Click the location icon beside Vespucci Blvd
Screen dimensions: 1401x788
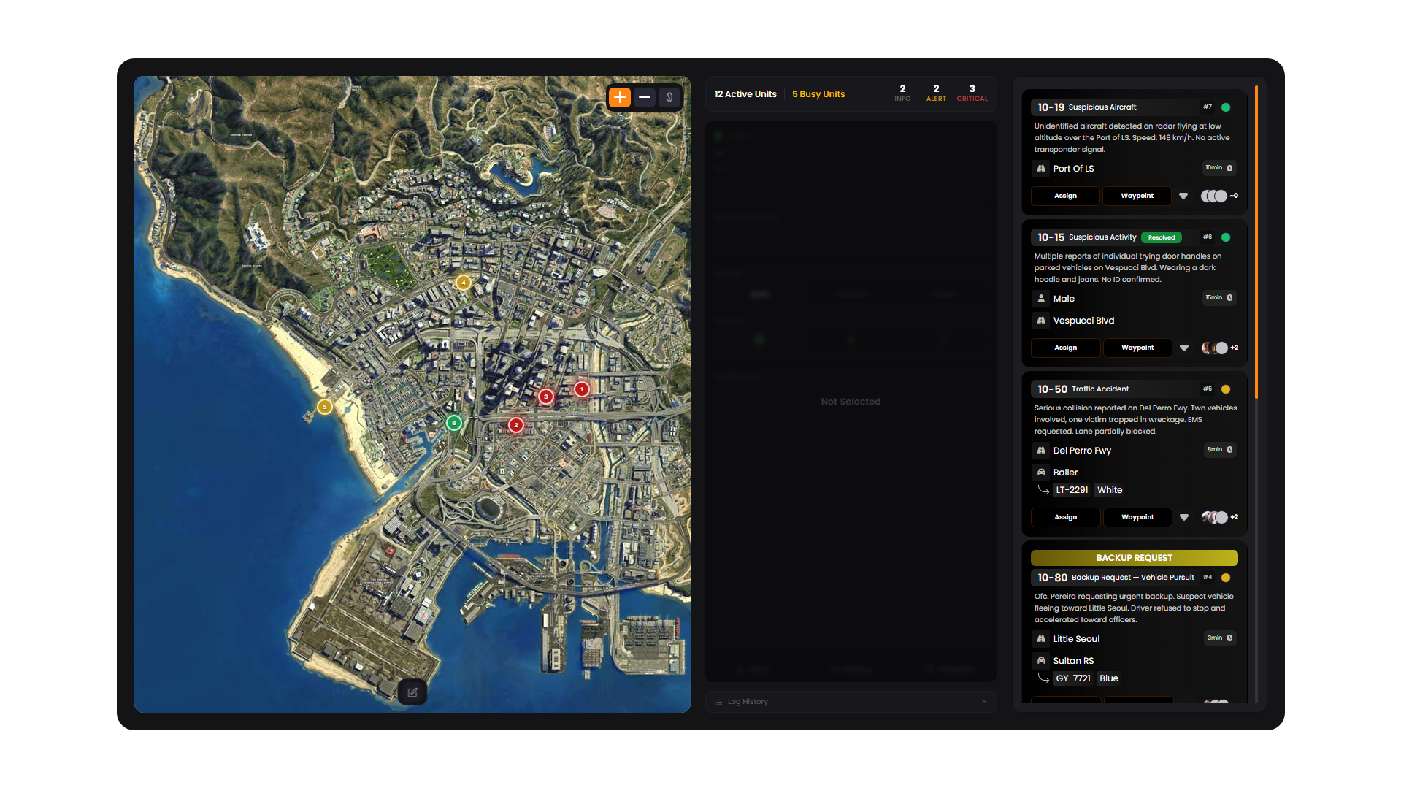1041,321
